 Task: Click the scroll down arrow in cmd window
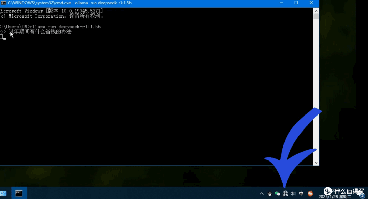[316, 163]
